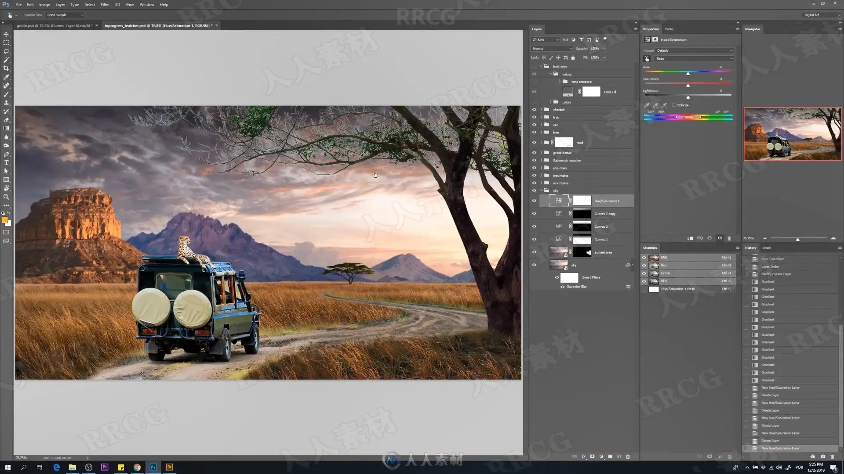Click lock all layer padlock icon

[573, 57]
